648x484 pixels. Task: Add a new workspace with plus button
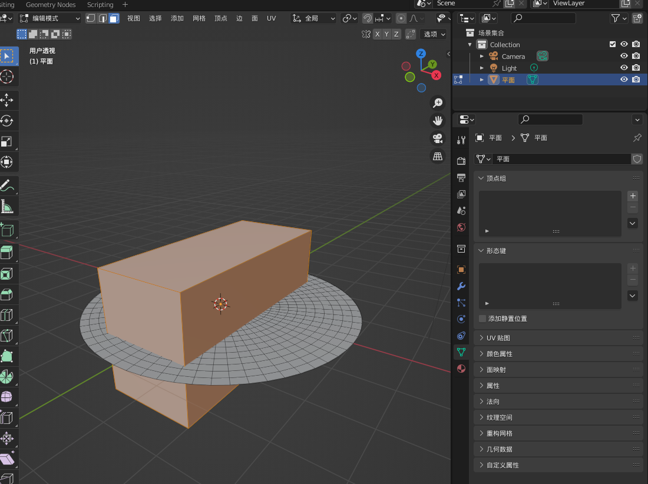click(125, 5)
